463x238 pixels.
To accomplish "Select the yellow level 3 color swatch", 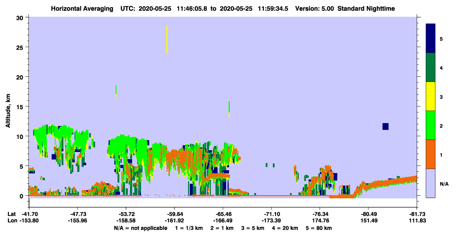I will click(431, 96).
